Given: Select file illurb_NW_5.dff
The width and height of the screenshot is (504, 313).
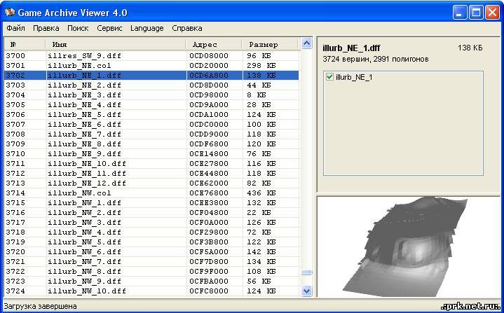Looking at the screenshot, I should coord(85,242).
